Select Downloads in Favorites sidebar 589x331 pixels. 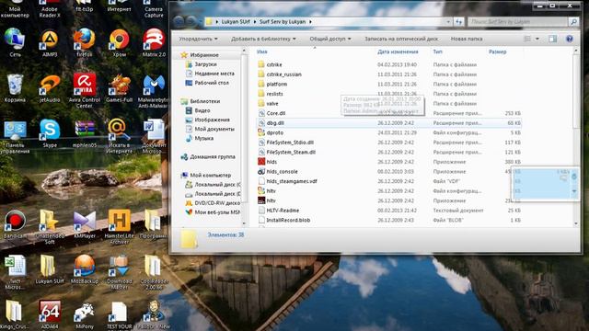pyautogui.click(x=205, y=64)
